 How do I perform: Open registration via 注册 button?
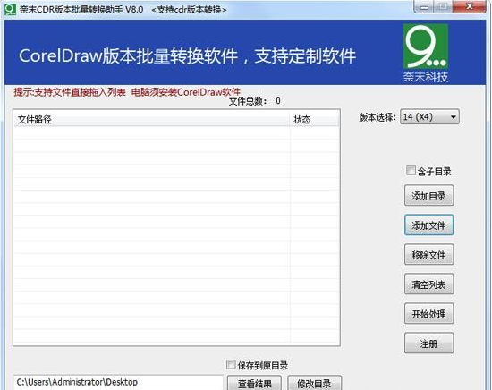(428, 343)
